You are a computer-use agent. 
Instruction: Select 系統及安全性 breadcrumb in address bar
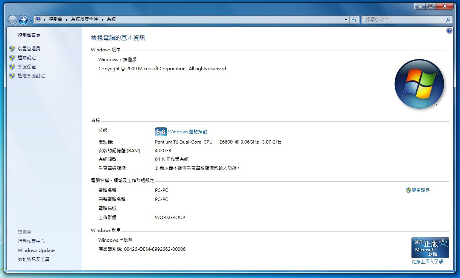[84, 19]
